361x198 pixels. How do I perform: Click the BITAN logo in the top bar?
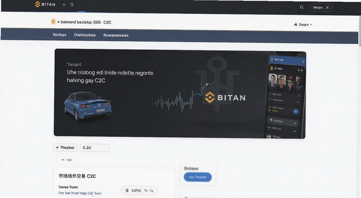coord(45,5)
